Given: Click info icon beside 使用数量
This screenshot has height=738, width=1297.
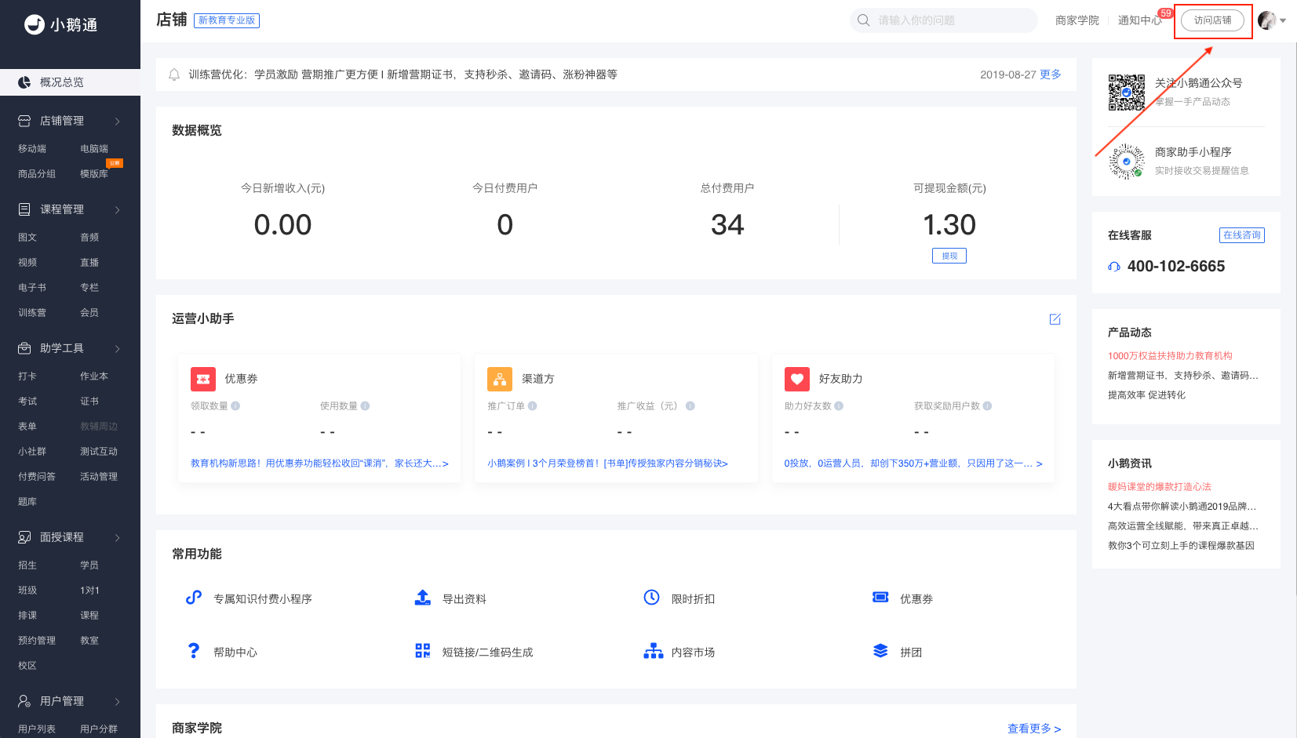Looking at the screenshot, I should (365, 406).
